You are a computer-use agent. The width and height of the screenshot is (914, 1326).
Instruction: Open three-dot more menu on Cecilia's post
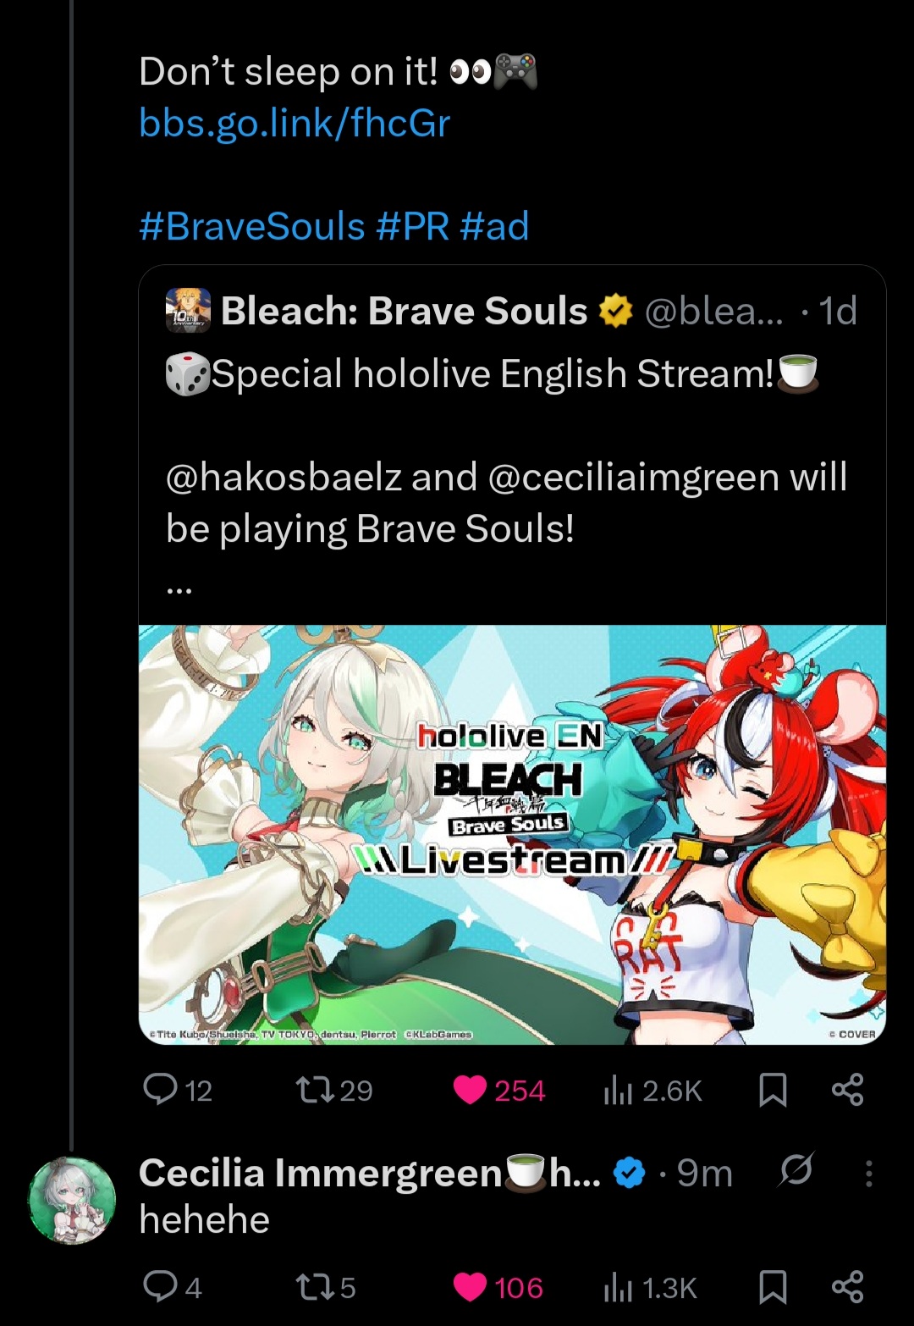868,1173
